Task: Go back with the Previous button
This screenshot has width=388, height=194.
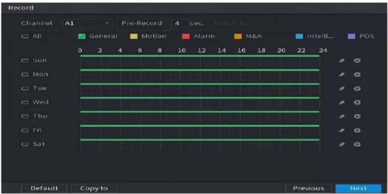Action: 308,188
